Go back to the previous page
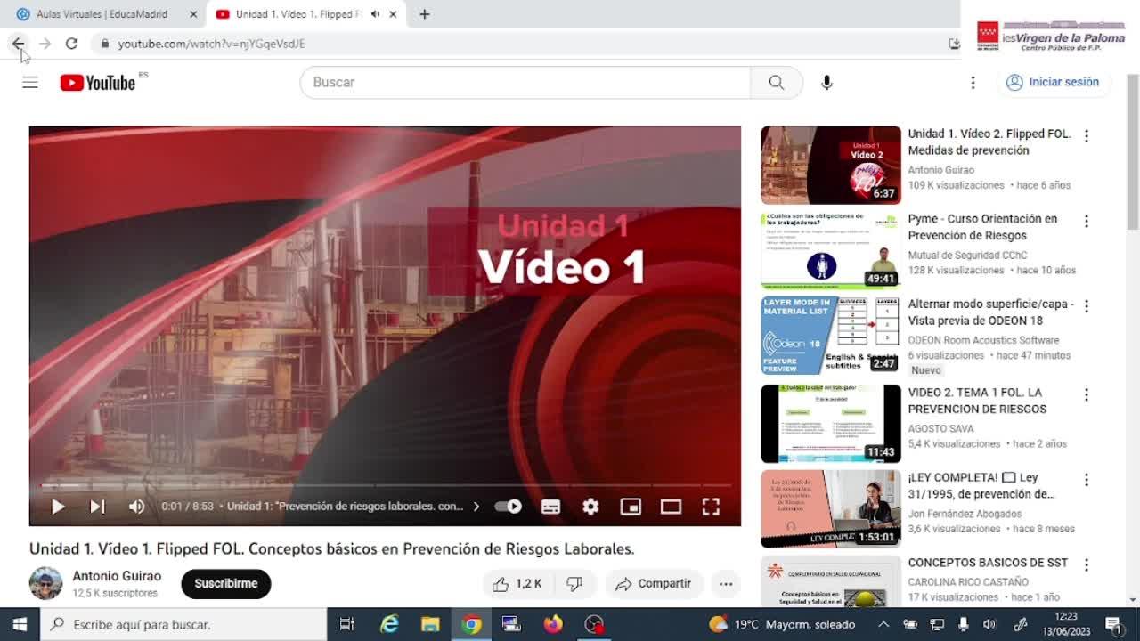The width and height of the screenshot is (1140, 641). click(18, 44)
